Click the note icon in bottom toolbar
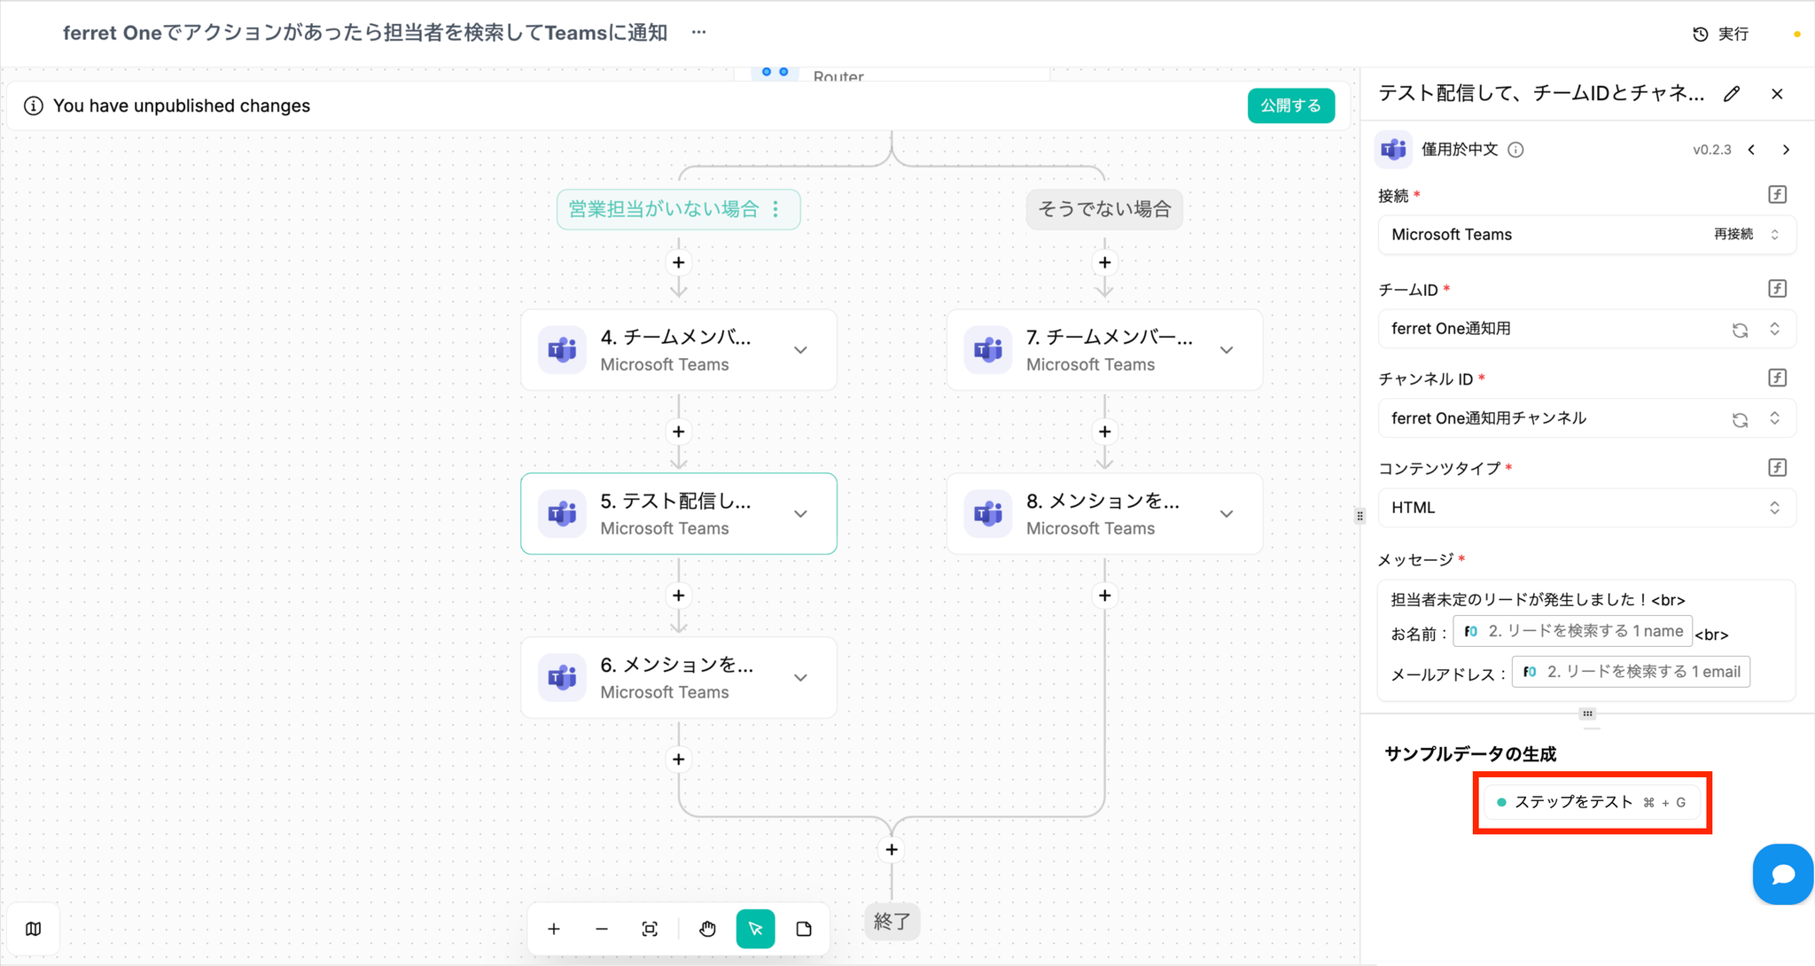Viewport: 1815px width, 966px height. (804, 929)
